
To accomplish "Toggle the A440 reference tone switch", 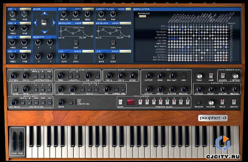I will (x=211, y=76).
